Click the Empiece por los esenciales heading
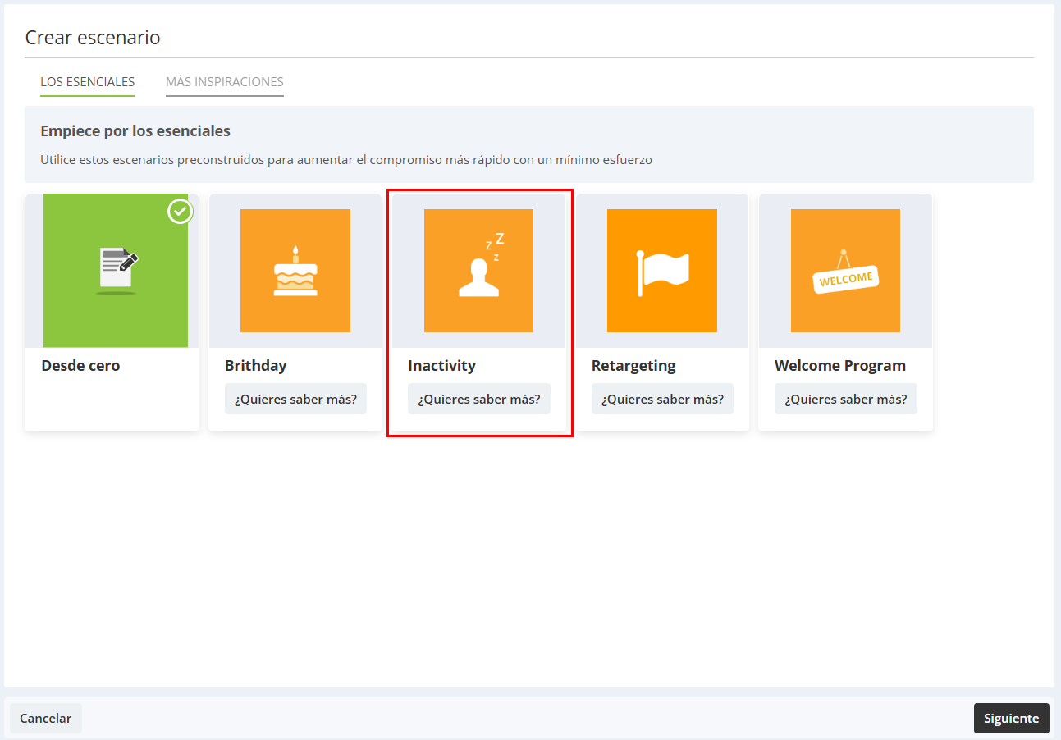This screenshot has width=1061, height=740. 135,130
